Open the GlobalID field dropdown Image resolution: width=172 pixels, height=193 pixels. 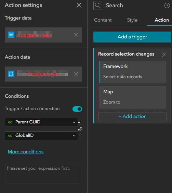(41, 136)
